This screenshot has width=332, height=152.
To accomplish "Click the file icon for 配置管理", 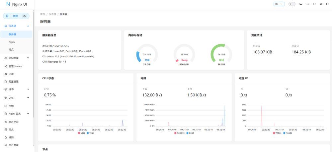I will point(6,82).
